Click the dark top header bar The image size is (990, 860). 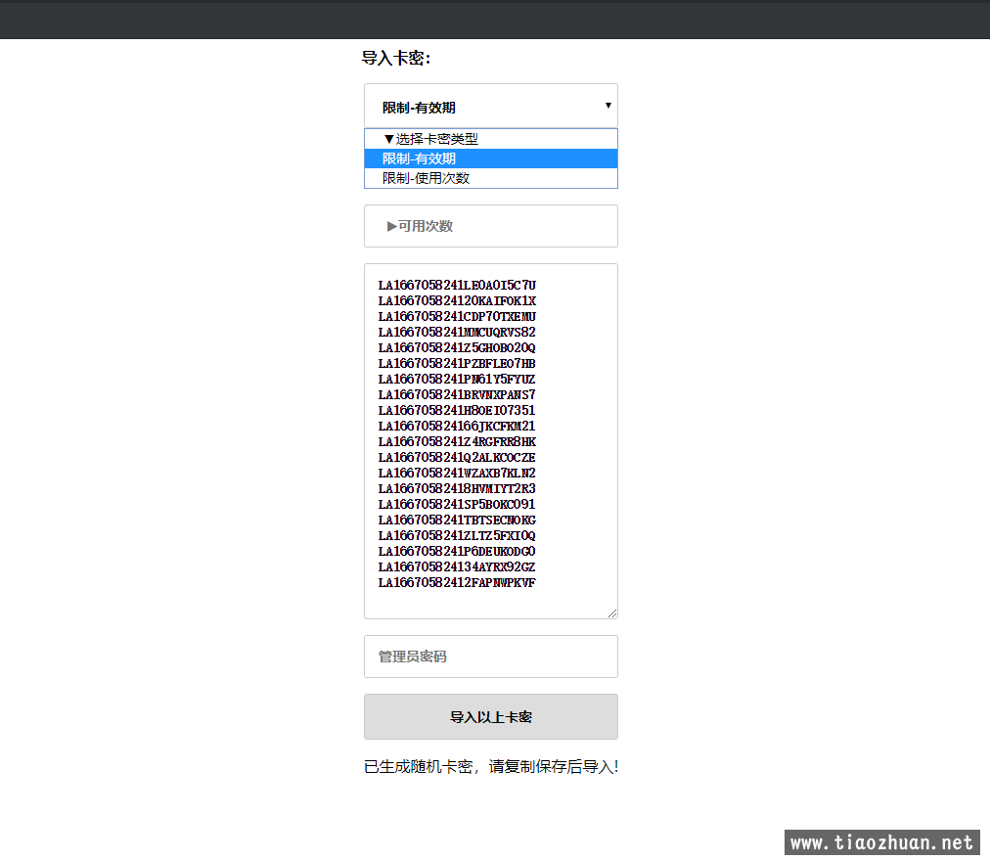495,19
